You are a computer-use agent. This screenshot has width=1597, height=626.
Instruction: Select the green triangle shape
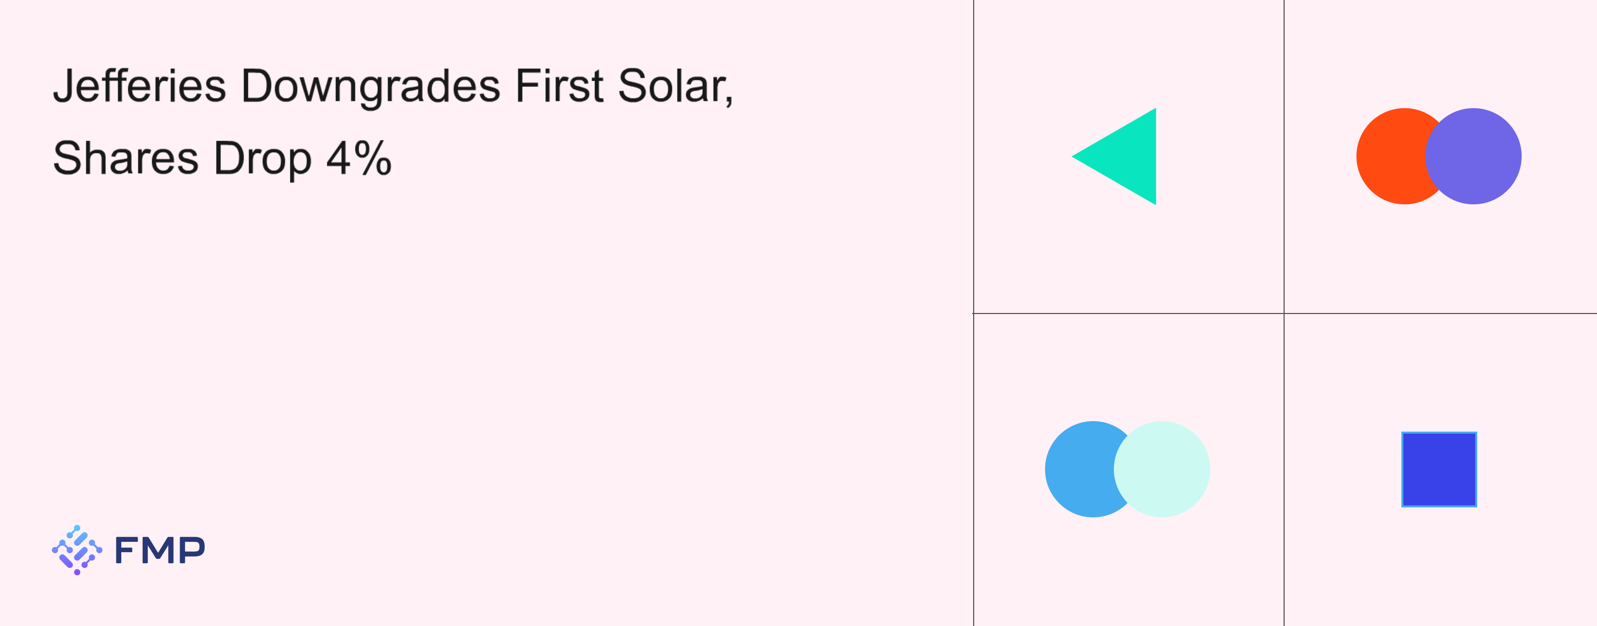(1125, 156)
